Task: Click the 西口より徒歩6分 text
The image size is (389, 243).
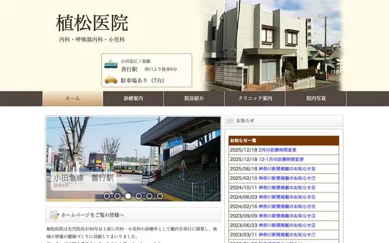Action: (x=160, y=69)
